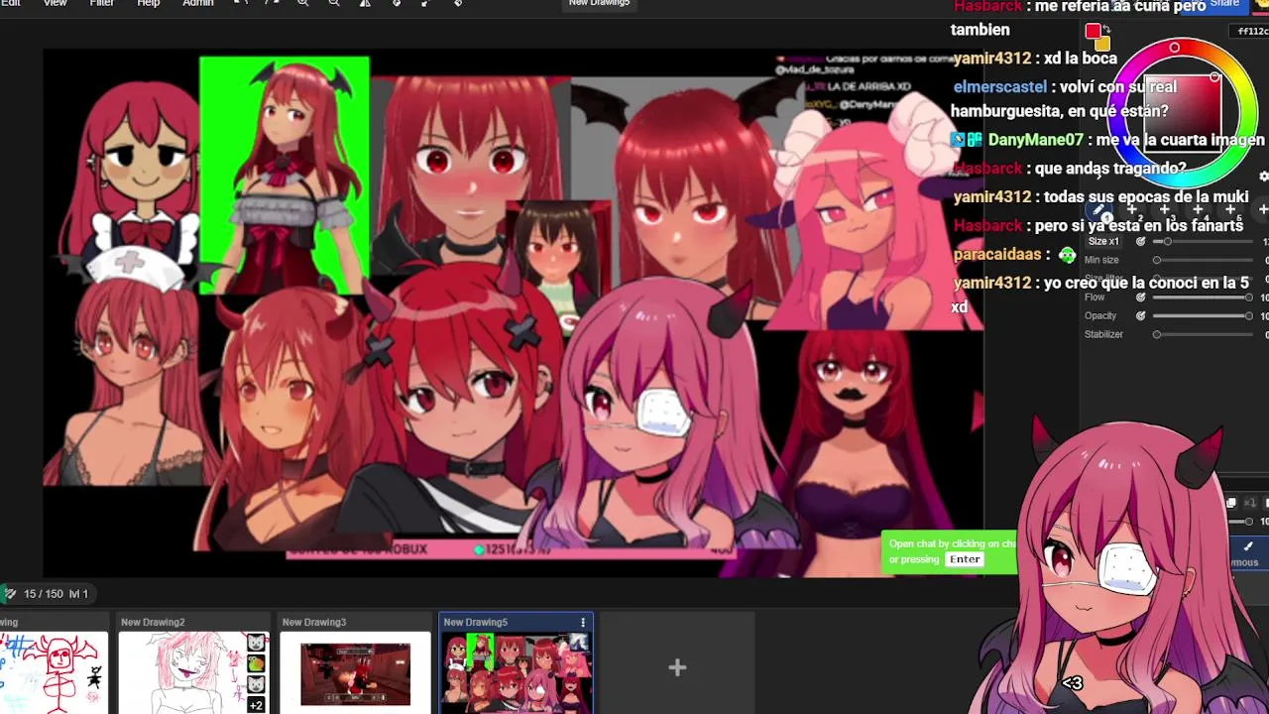Screen dimensions: 1269x714
Task: Click the New Drawing3 tab label
Action: 314,623
